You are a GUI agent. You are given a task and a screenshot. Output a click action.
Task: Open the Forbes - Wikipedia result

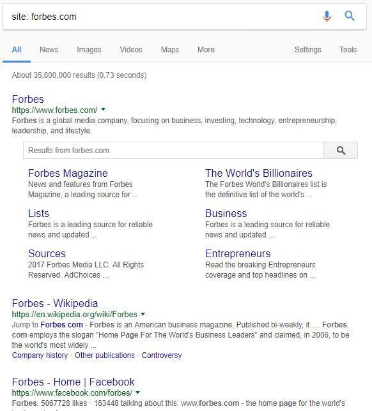[55, 304]
